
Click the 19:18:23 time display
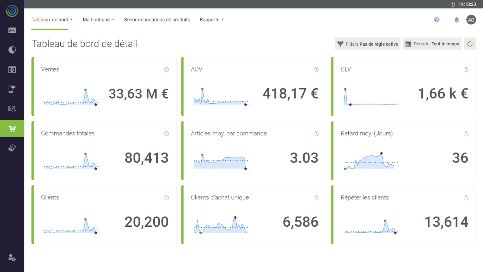tap(467, 4)
